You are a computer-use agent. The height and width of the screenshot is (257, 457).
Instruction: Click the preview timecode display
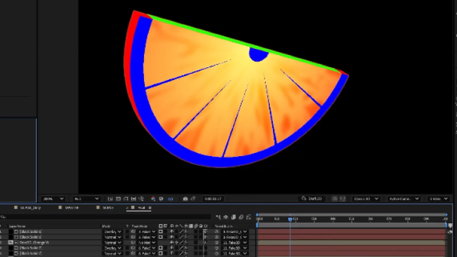click(x=212, y=199)
